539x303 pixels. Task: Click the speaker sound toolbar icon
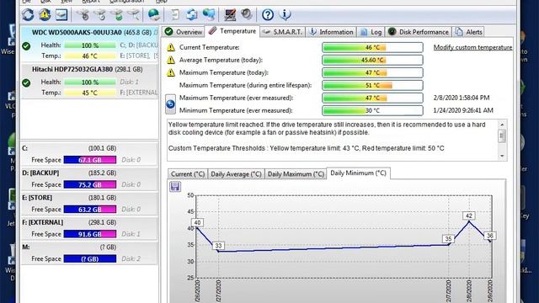pyautogui.click(x=247, y=15)
